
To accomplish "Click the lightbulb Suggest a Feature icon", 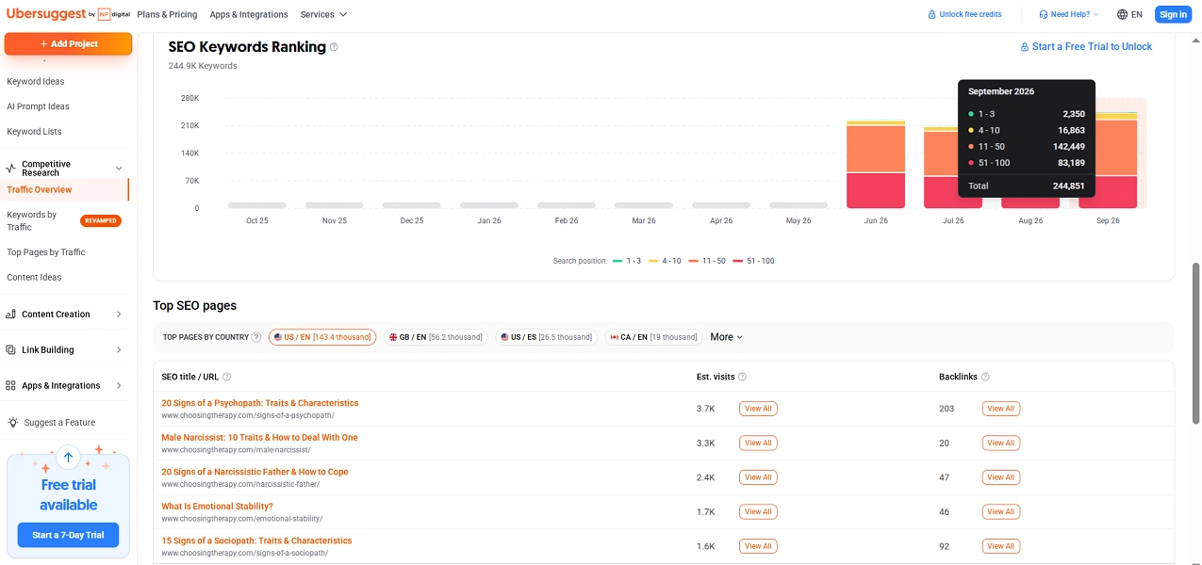I will (x=13, y=423).
